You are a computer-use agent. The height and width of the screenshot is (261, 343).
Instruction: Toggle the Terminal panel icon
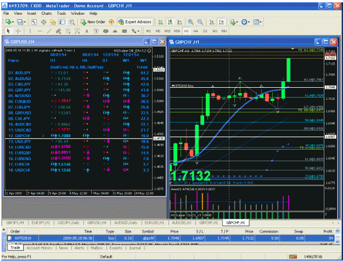click(63, 22)
